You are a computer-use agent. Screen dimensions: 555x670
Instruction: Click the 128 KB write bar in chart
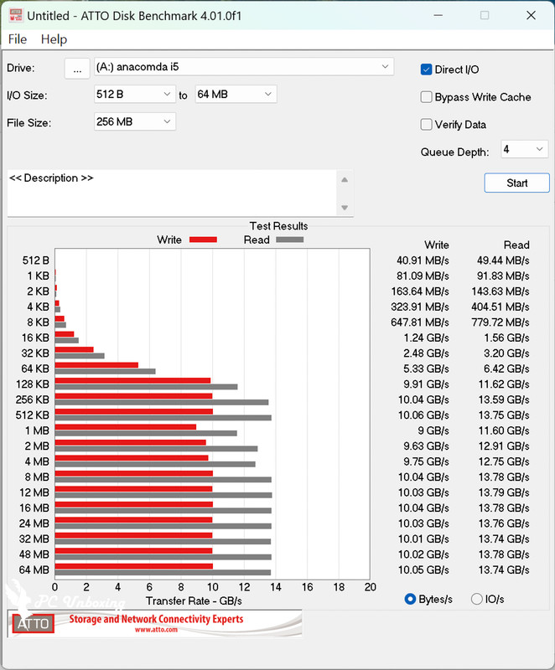click(132, 380)
